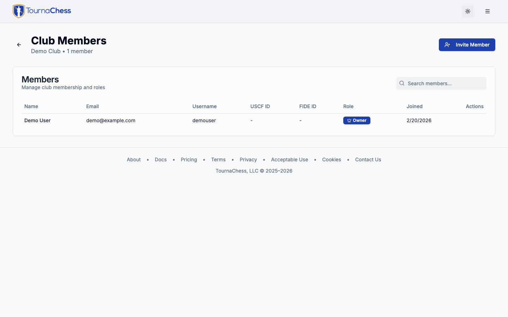Click the magnifier icon in the search field

pos(402,83)
